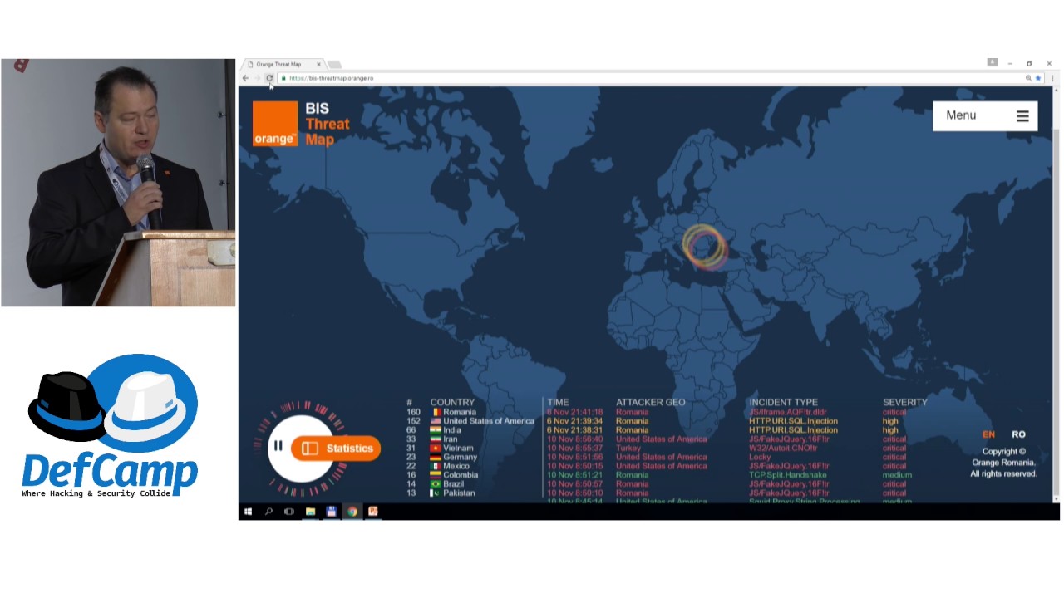Click the floppy disk app on taskbar

[x=331, y=512]
